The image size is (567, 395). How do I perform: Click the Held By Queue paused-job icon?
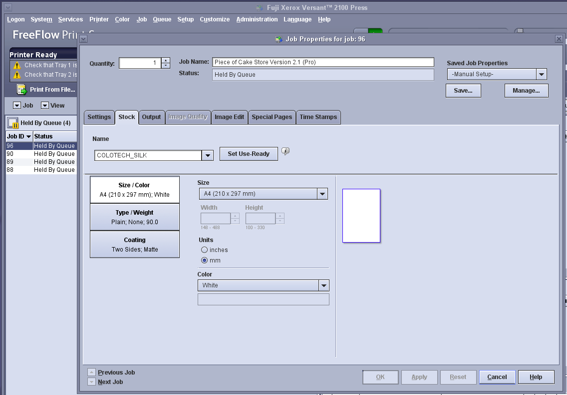pos(12,123)
